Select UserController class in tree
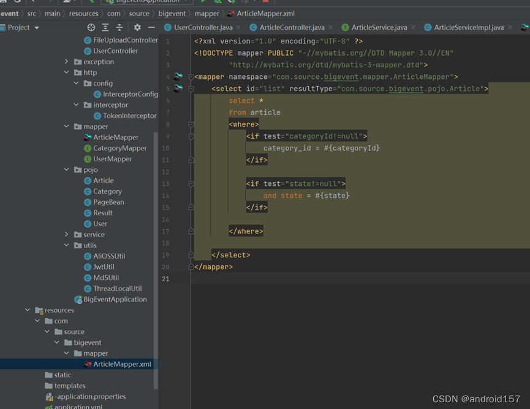This screenshot has width=530, height=409. click(x=111, y=51)
